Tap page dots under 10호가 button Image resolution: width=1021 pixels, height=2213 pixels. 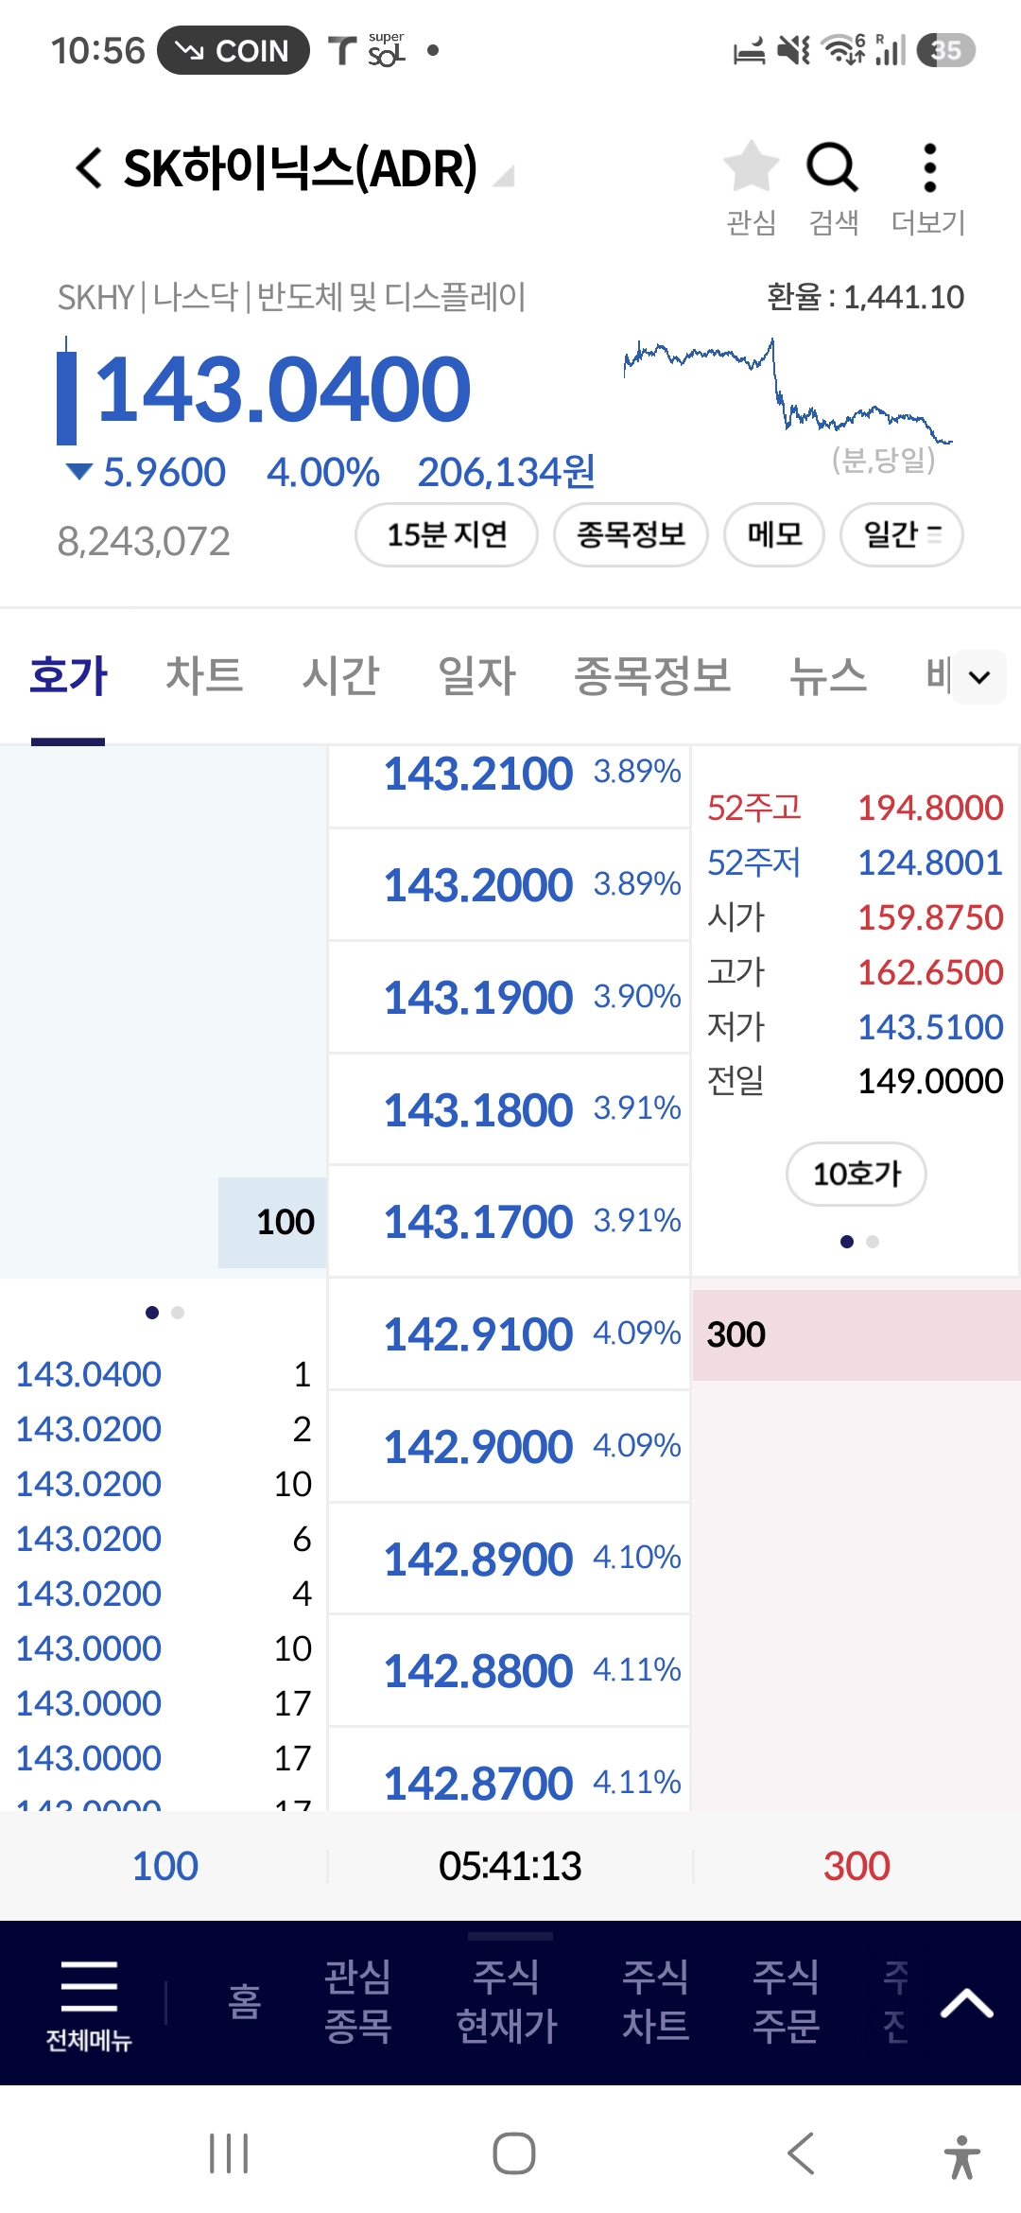(x=859, y=1242)
